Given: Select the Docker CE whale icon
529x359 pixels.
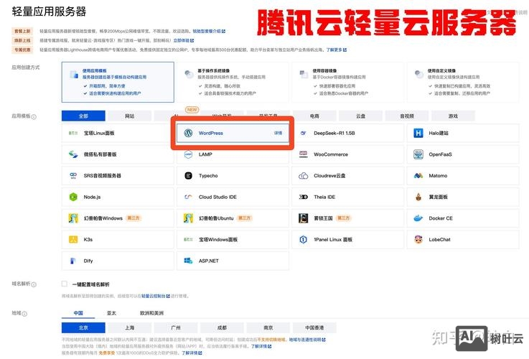Looking at the screenshot, I should (x=418, y=218).
